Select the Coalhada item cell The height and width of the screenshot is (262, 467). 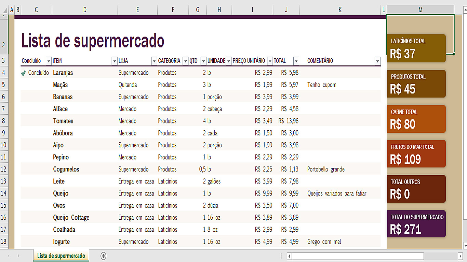pos(85,230)
